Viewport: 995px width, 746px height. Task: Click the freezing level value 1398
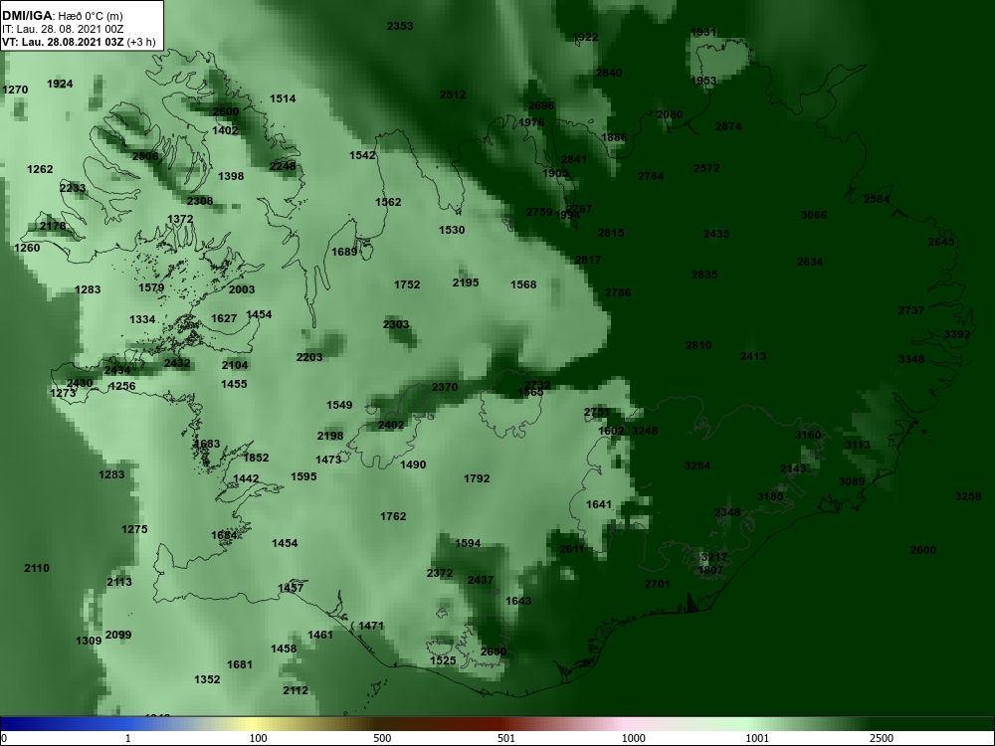click(231, 176)
